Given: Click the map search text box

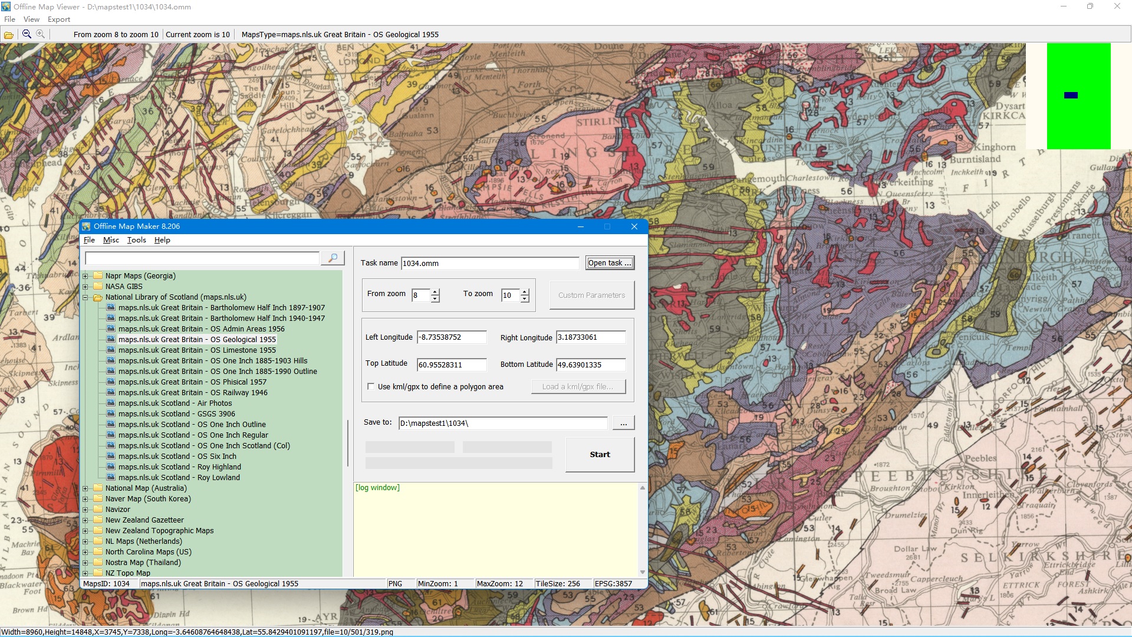Looking at the screenshot, I should pyautogui.click(x=202, y=258).
